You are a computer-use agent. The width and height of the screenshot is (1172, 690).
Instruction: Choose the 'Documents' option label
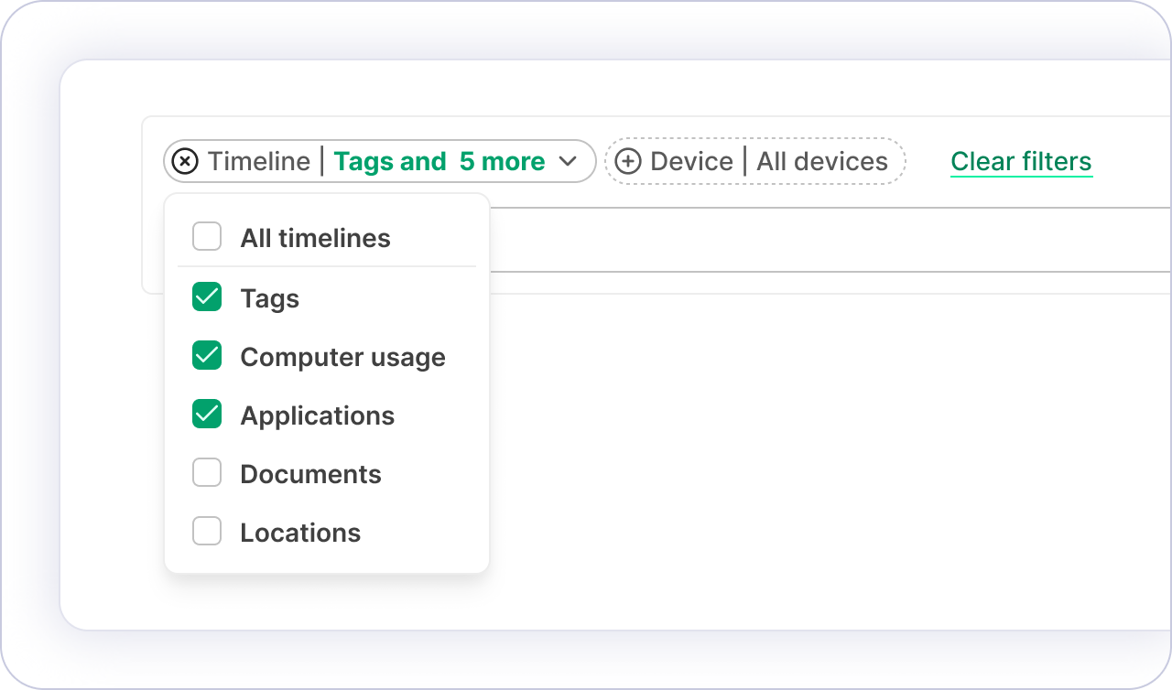[x=310, y=475]
